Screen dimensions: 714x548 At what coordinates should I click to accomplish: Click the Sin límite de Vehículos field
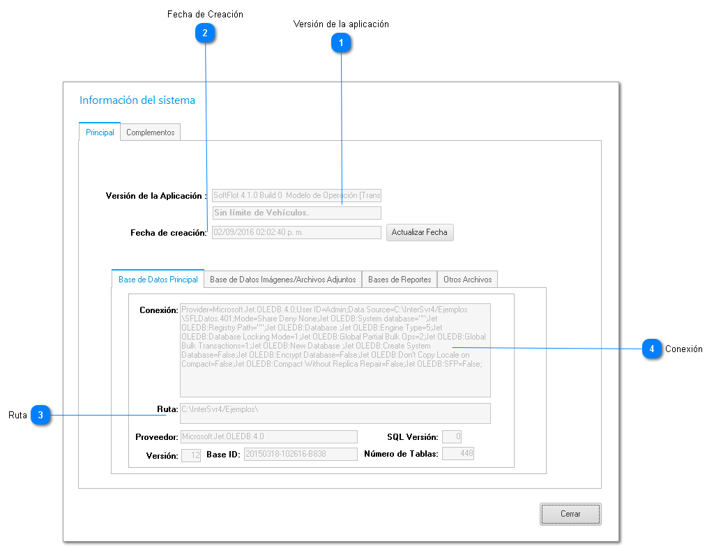click(296, 213)
